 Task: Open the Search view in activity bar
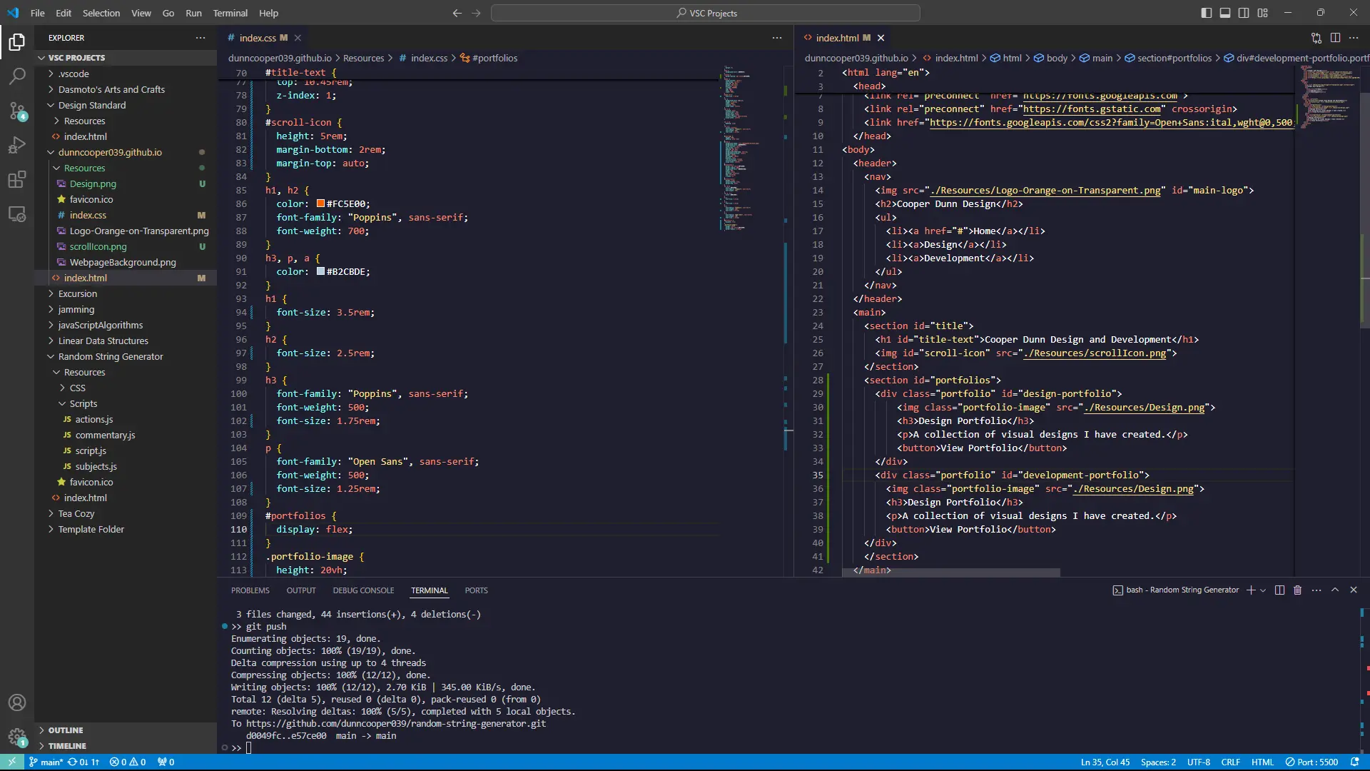tap(17, 76)
